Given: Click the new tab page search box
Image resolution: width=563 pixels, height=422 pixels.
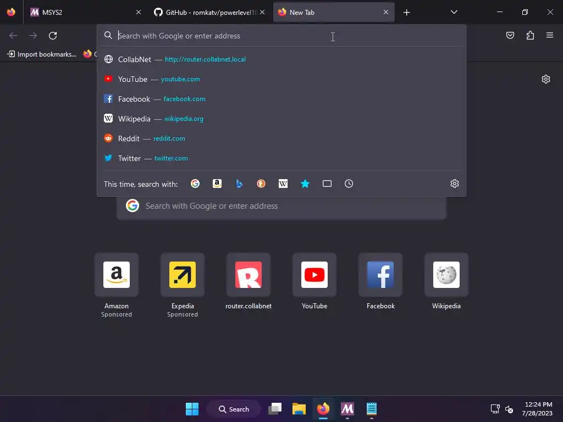Looking at the screenshot, I should tap(281, 206).
